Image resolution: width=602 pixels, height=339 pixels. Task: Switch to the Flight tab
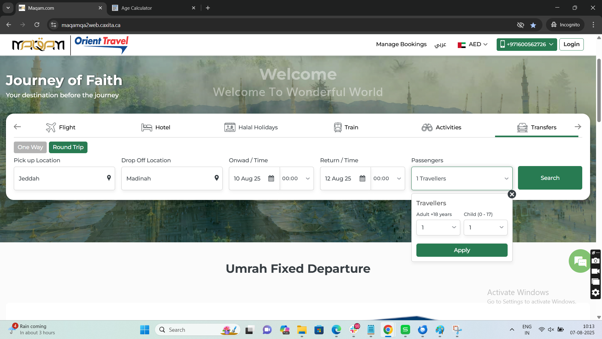pos(61,127)
